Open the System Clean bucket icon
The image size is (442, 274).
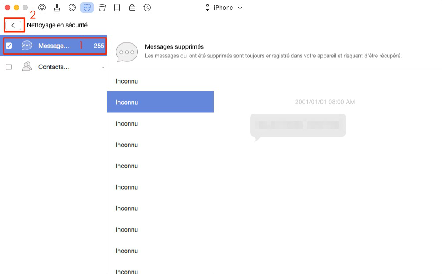(x=102, y=8)
